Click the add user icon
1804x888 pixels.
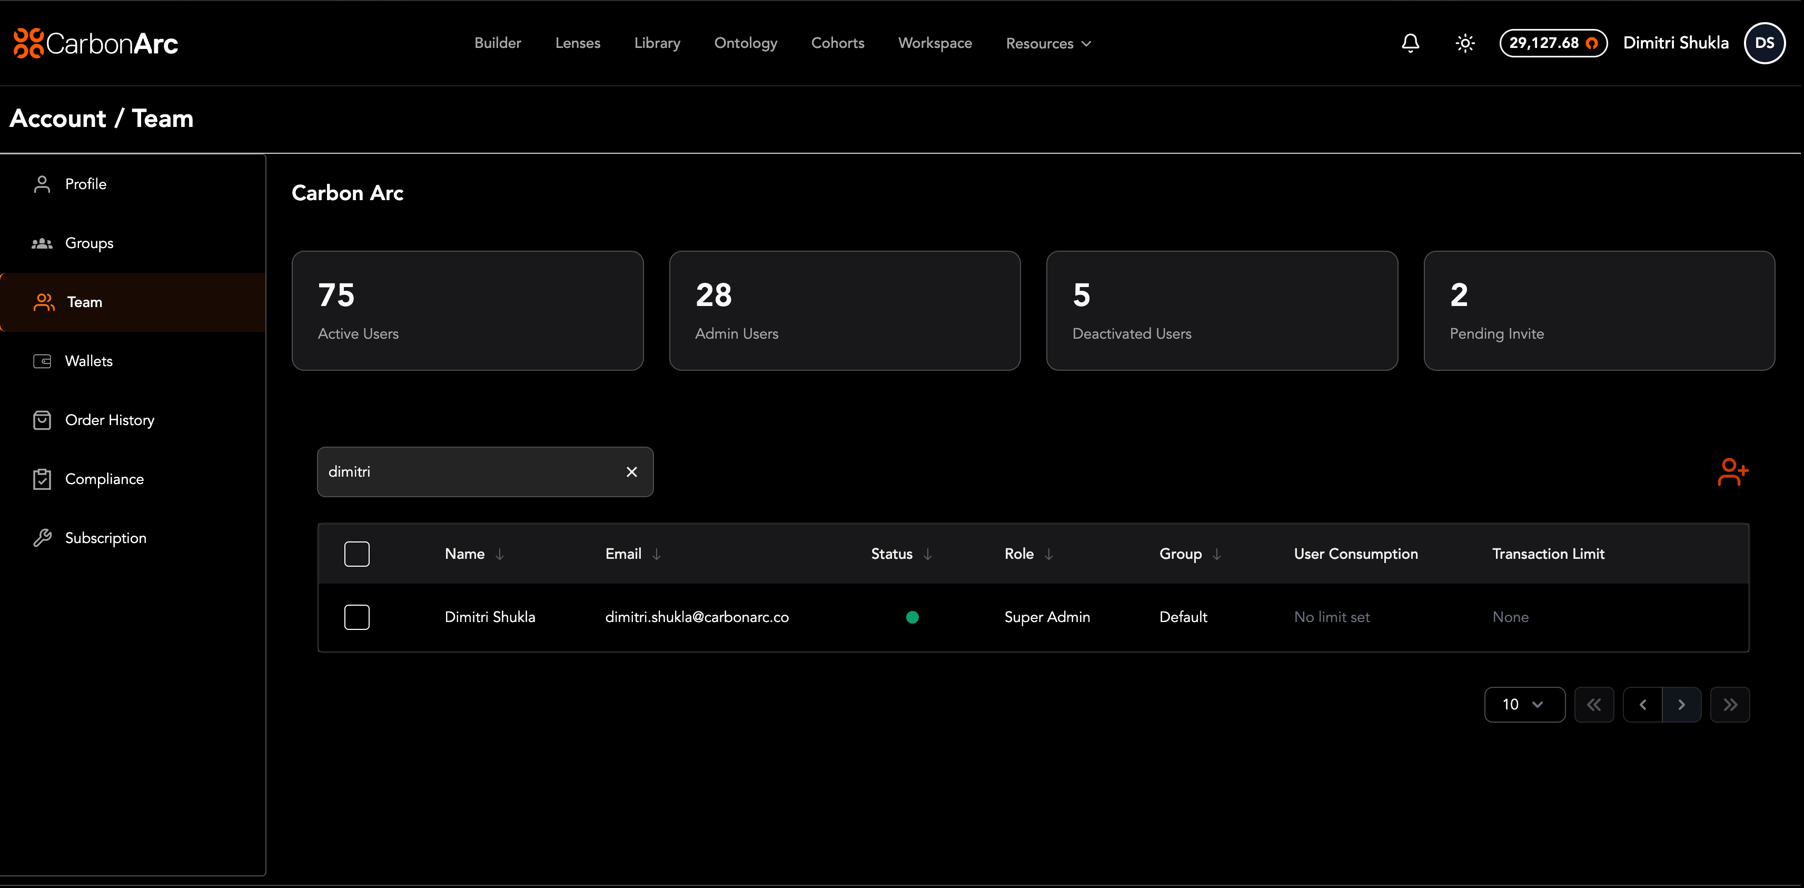(1732, 472)
